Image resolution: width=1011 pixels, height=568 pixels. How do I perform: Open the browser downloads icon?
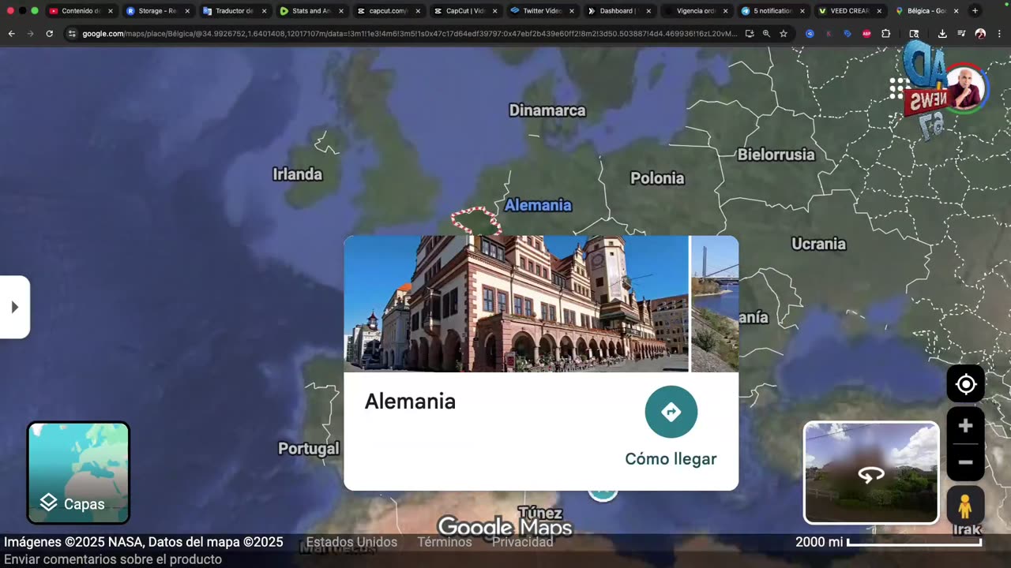point(942,34)
